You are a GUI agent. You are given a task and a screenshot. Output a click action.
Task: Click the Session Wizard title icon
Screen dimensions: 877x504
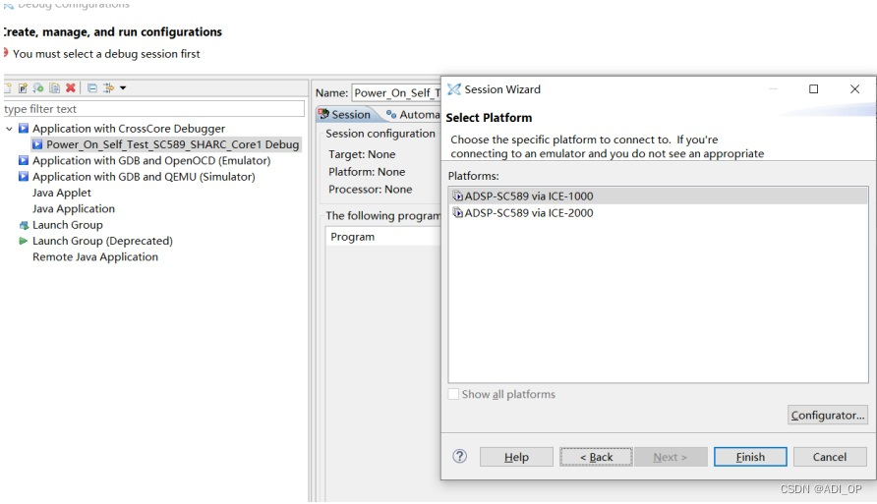pyautogui.click(x=454, y=89)
